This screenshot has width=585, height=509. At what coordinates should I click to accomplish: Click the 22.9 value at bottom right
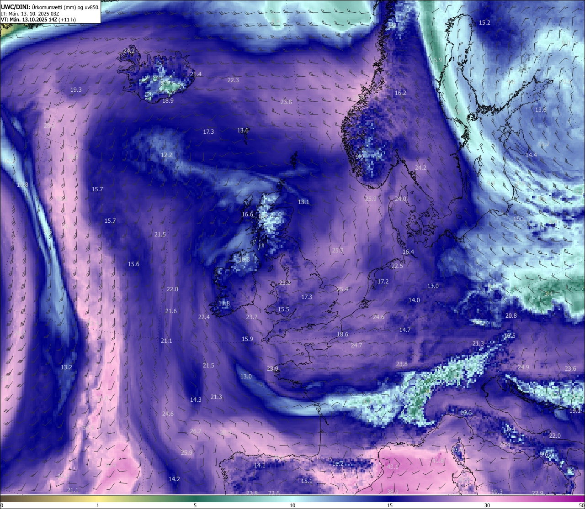(x=537, y=493)
